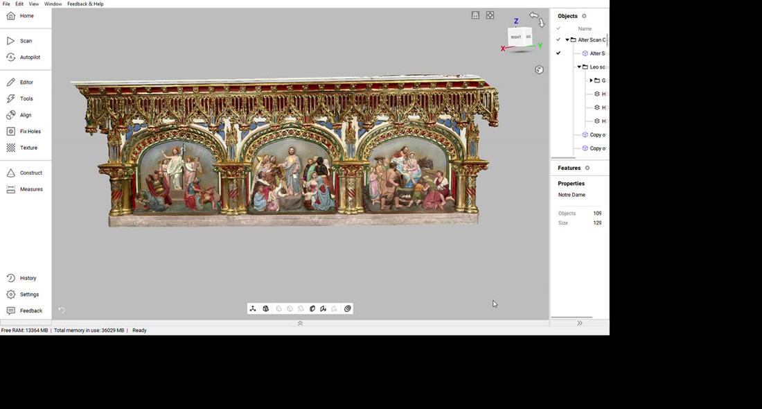Image resolution: width=762 pixels, height=409 pixels.
Task: Click the Free RAM status text
Action: point(24,331)
